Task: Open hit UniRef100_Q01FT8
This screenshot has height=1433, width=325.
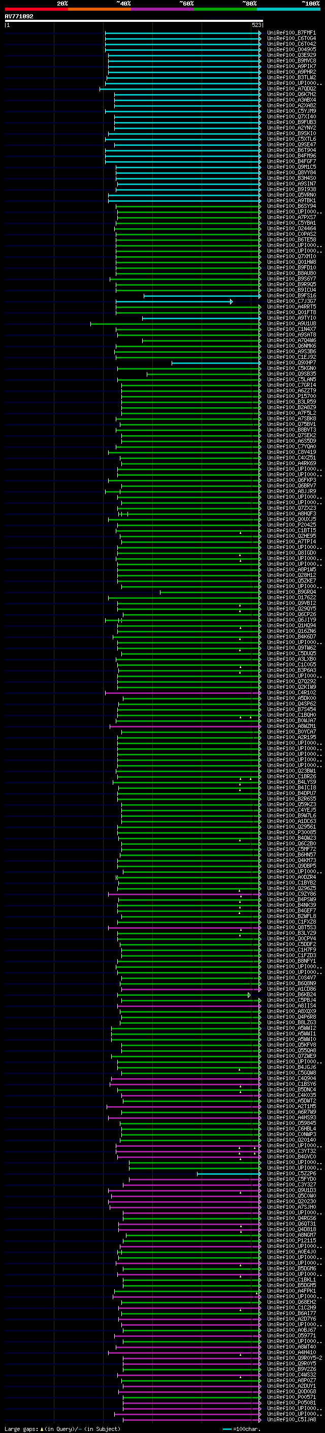Action: coord(291,313)
